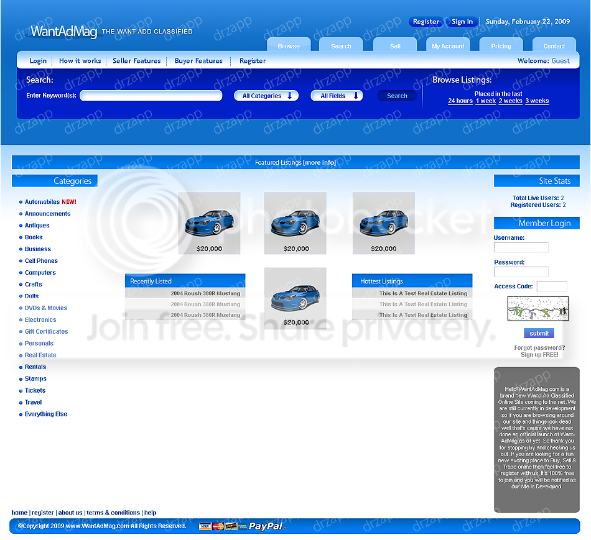Screen dimensions: 591x540
Task: Browse listings from last 24 hours
Action: [x=460, y=101]
